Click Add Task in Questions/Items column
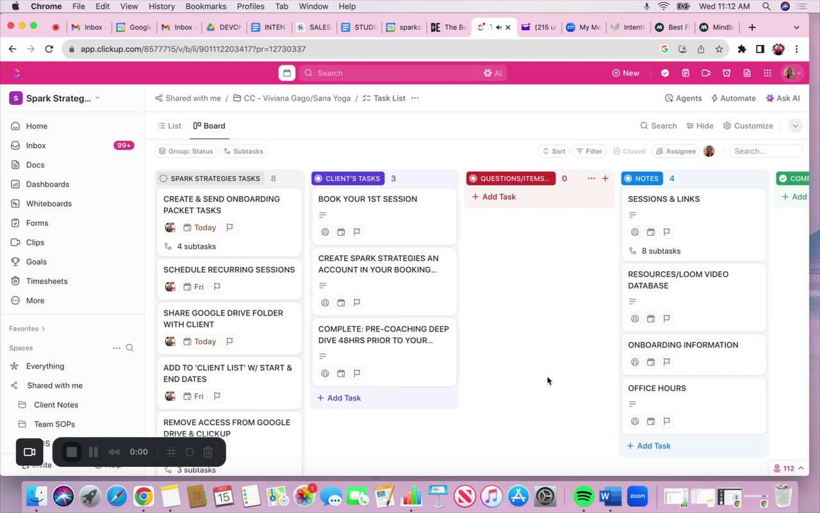The height and width of the screenshot is (513, 820). [x=494, y=197]
